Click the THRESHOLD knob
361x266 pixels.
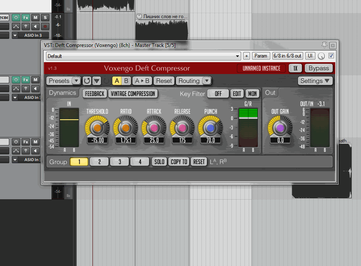pyautogui.click(x=97, y=128)
